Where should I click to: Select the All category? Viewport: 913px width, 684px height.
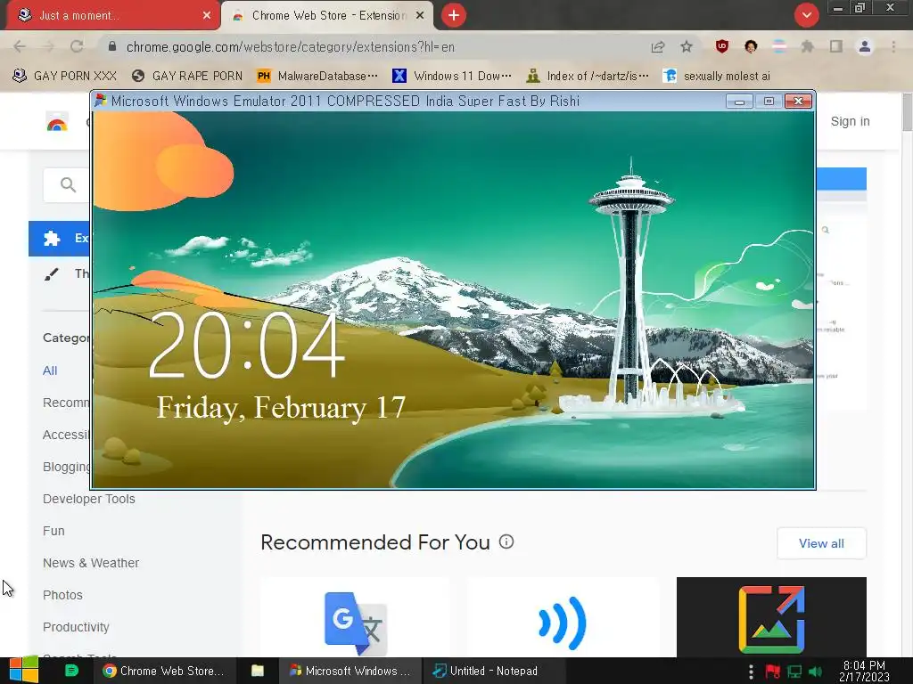[50, 370]
